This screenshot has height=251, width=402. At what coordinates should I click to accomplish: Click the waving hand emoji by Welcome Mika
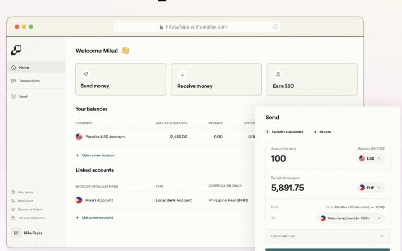[125, 50]
